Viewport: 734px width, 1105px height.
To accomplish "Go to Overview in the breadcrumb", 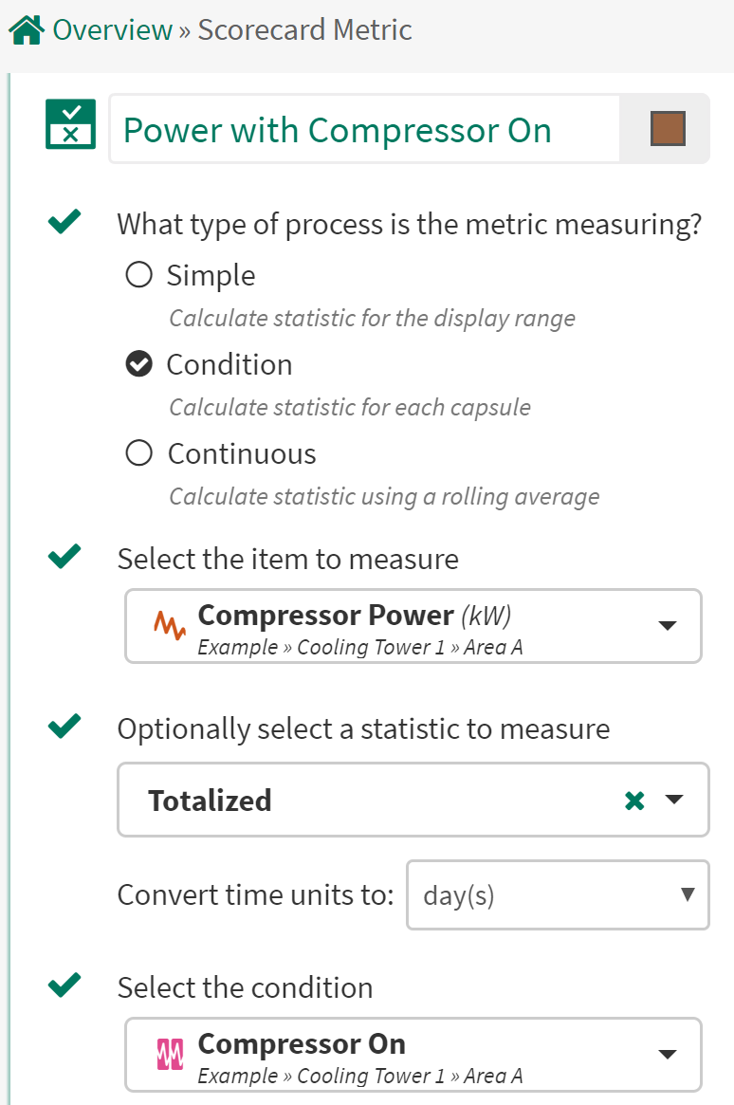I will 113,30.
